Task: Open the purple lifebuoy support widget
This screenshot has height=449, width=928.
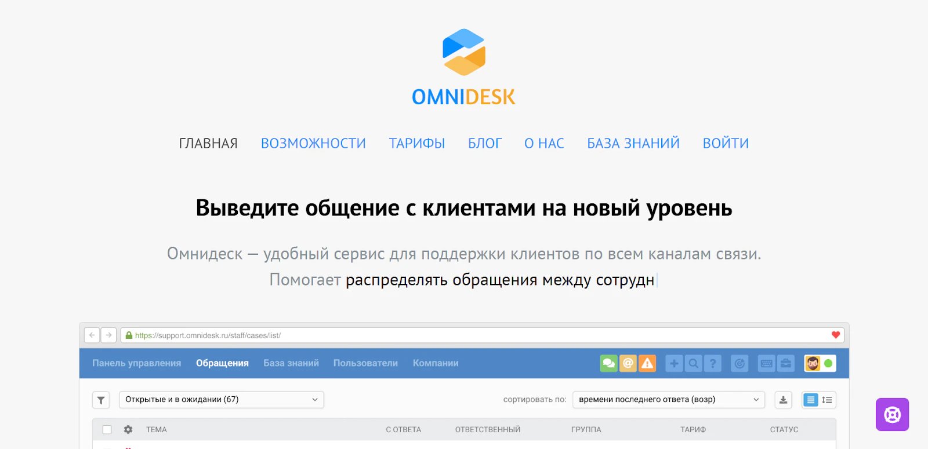Action: (892, 414)
